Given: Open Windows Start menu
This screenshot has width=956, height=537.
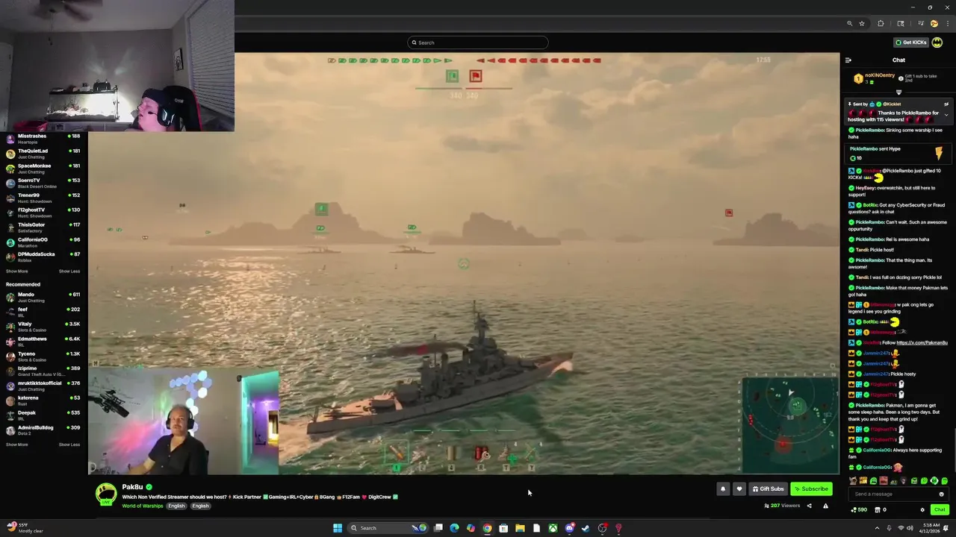Looking at the screenshot, I should [x=338, y=528].
